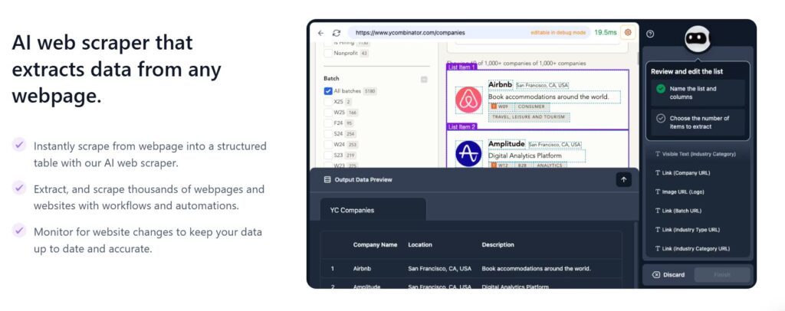The image size is (785, 311).
Task: Click the Finish button
Action: (721, 274)
